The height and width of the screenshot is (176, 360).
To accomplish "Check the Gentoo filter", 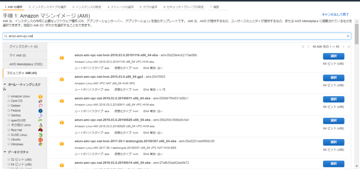I will [x=9, y=116].
